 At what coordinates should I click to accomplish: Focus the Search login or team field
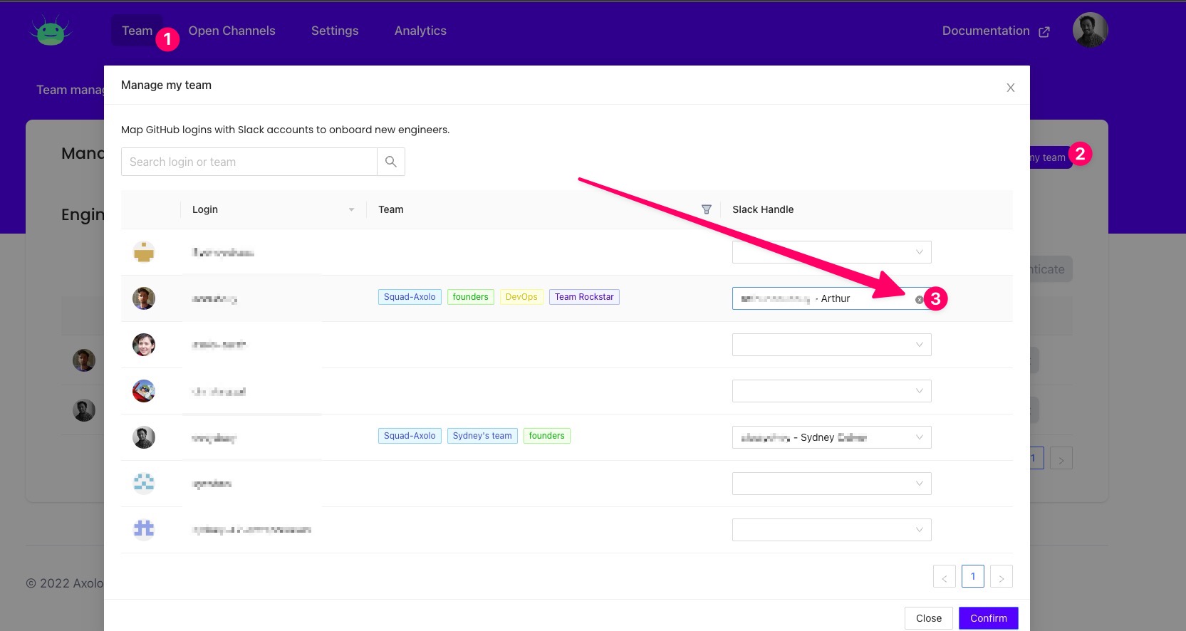click(249, 162)
